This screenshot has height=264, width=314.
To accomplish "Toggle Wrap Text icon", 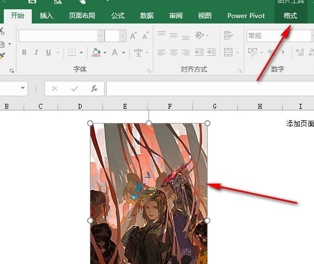I will tap(229, 36).
